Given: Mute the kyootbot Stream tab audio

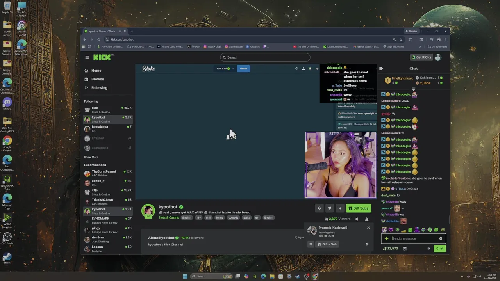Looking at the screenshot, I should click(x=120, y=31).
